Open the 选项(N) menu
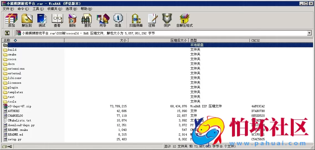This screenshot has width=315, height=150. [71, 9]
